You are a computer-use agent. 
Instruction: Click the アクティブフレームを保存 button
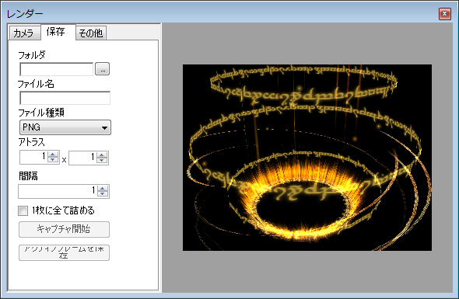point(64,253)
